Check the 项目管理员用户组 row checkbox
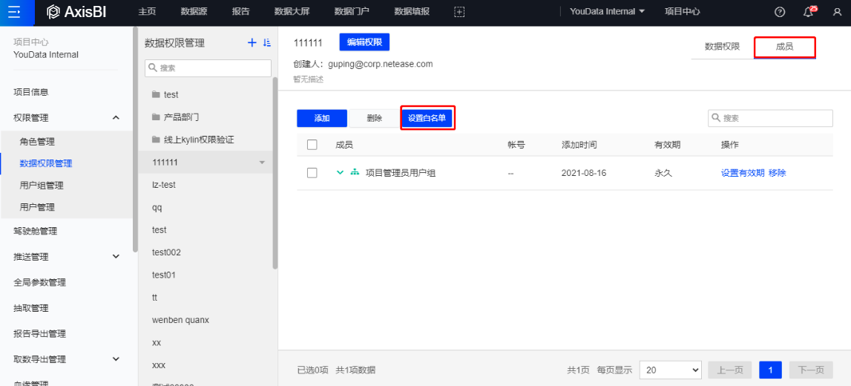 (x=312, y=173)
